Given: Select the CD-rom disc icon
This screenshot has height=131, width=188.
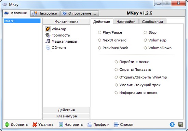Looking at the screenshot, I should 48,48.
